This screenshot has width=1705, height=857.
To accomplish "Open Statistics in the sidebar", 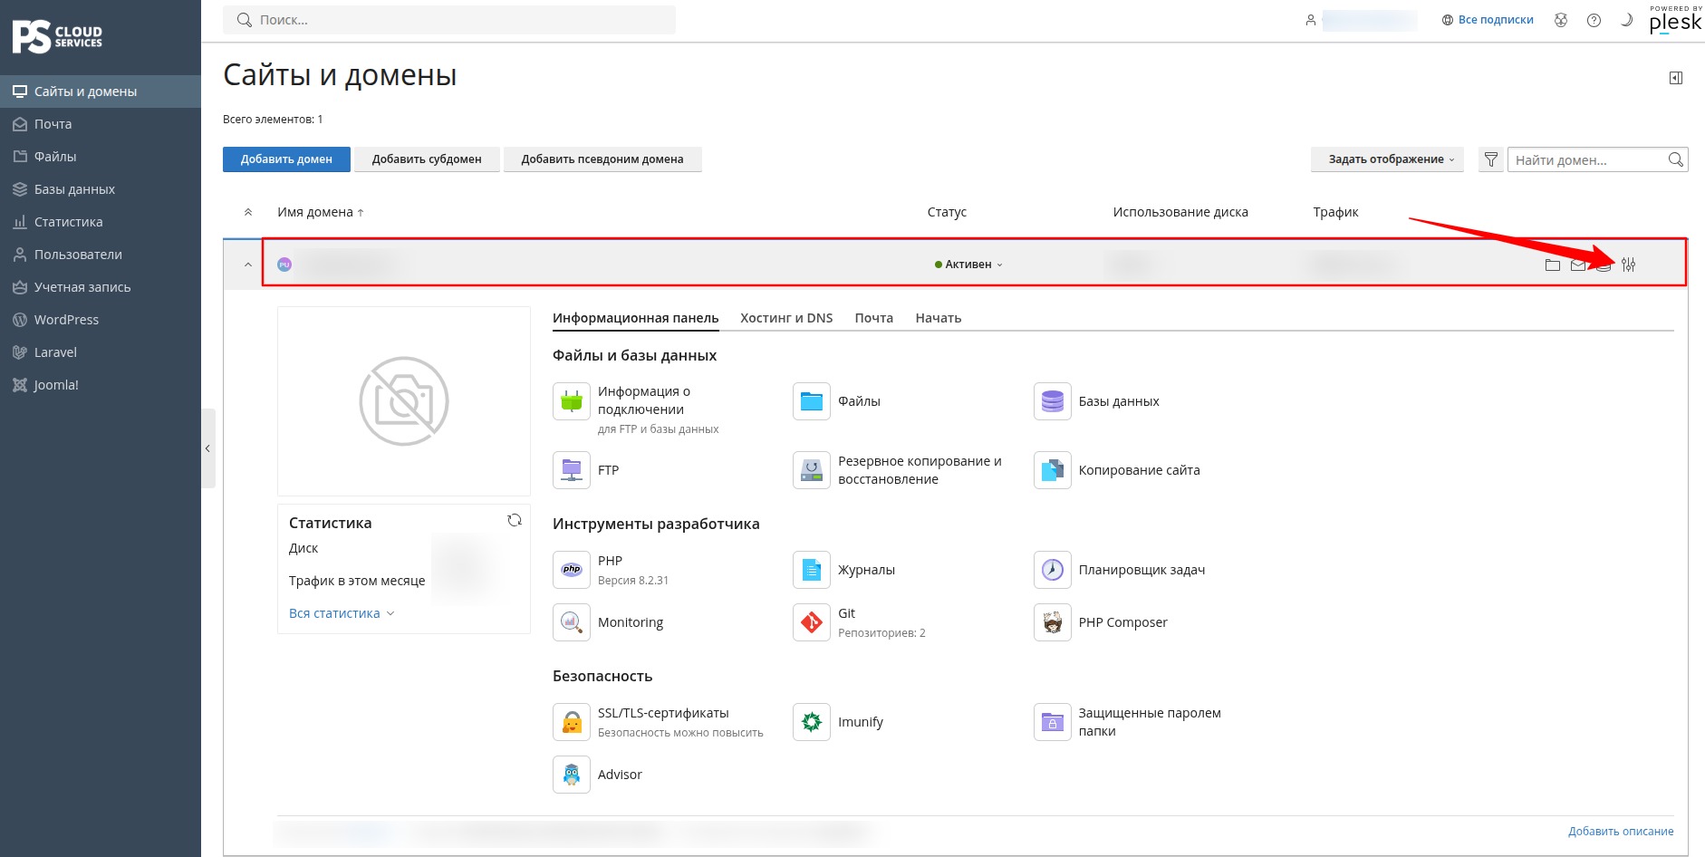I will (x=101, y=222).
